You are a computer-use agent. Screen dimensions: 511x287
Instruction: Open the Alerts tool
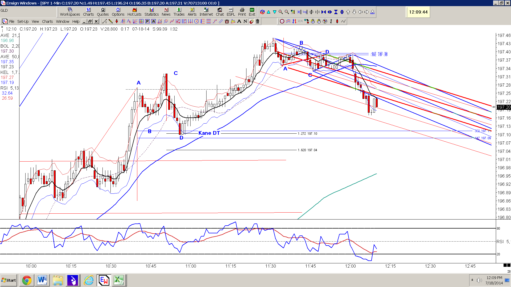[192, 12]
